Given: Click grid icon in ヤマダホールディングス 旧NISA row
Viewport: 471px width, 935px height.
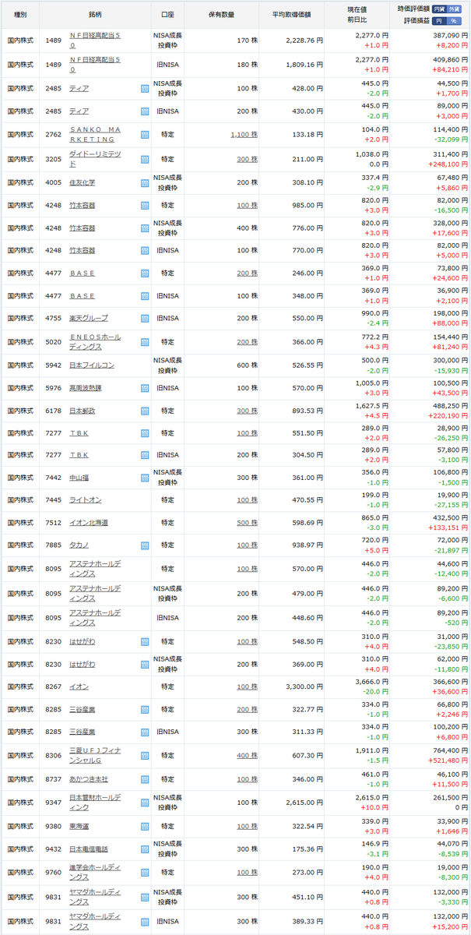Looking at the screenshot, I should click(x=145, y=921).
